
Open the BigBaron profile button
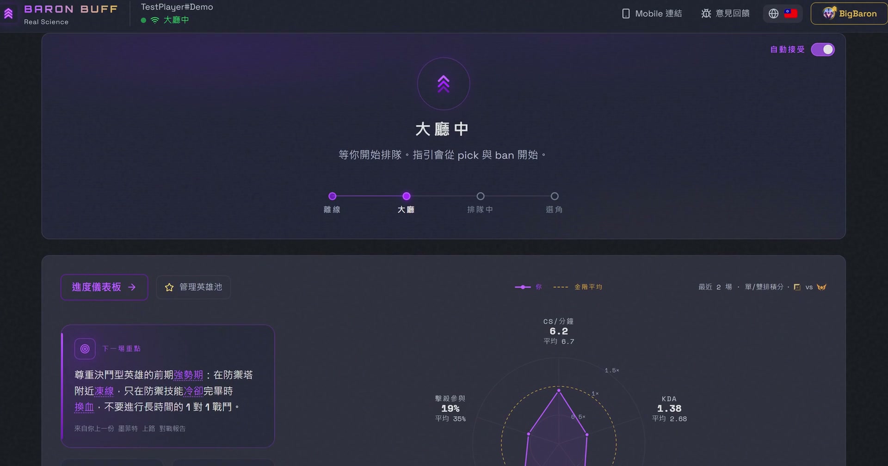(849, 13)
